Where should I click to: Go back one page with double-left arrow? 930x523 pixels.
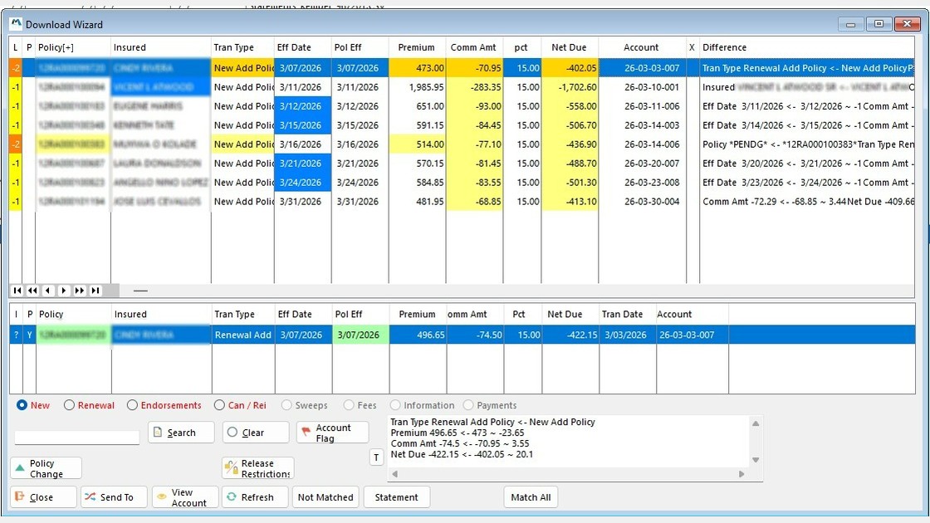(x=32, y=291)
